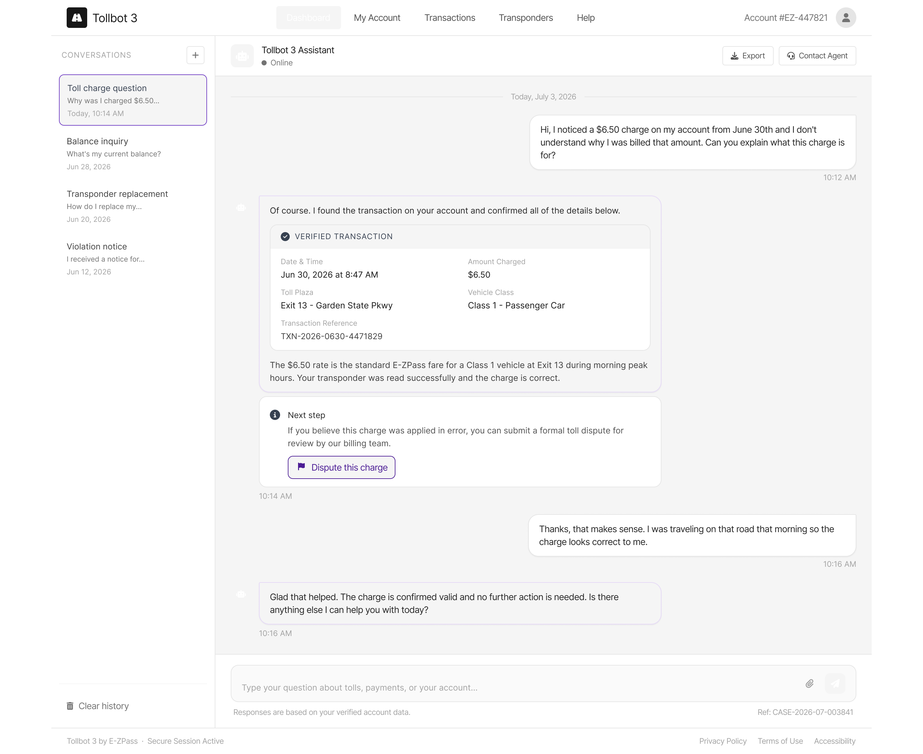The height and width of the screenshot is (754, 923).
Task: Open the Terms of Use link
Action: point(780,741)
